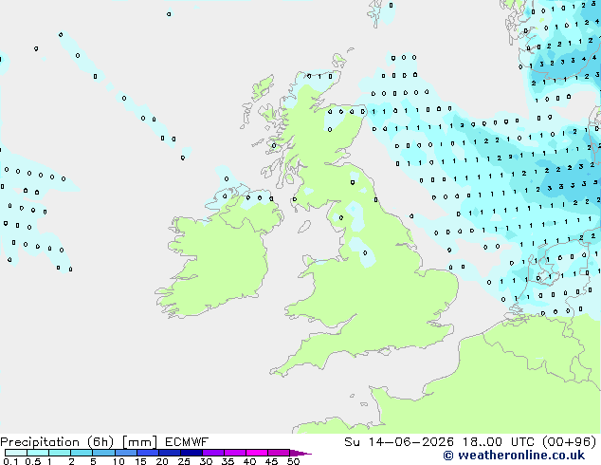Click the '(00+96)' forecast offset text
The width and height of the screenshot is (601, 465).
click(x=570, y=442)
